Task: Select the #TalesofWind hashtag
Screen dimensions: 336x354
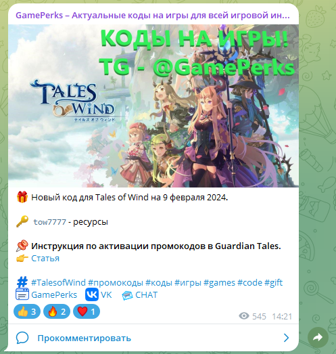Action: tap(58, 283)
